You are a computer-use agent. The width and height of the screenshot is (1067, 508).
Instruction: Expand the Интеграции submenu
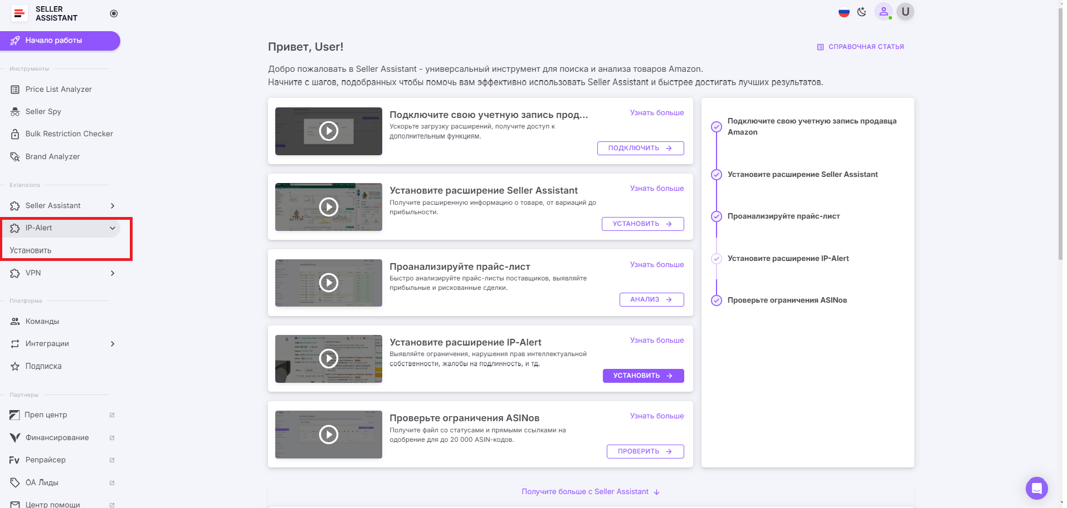pos(113,344)
